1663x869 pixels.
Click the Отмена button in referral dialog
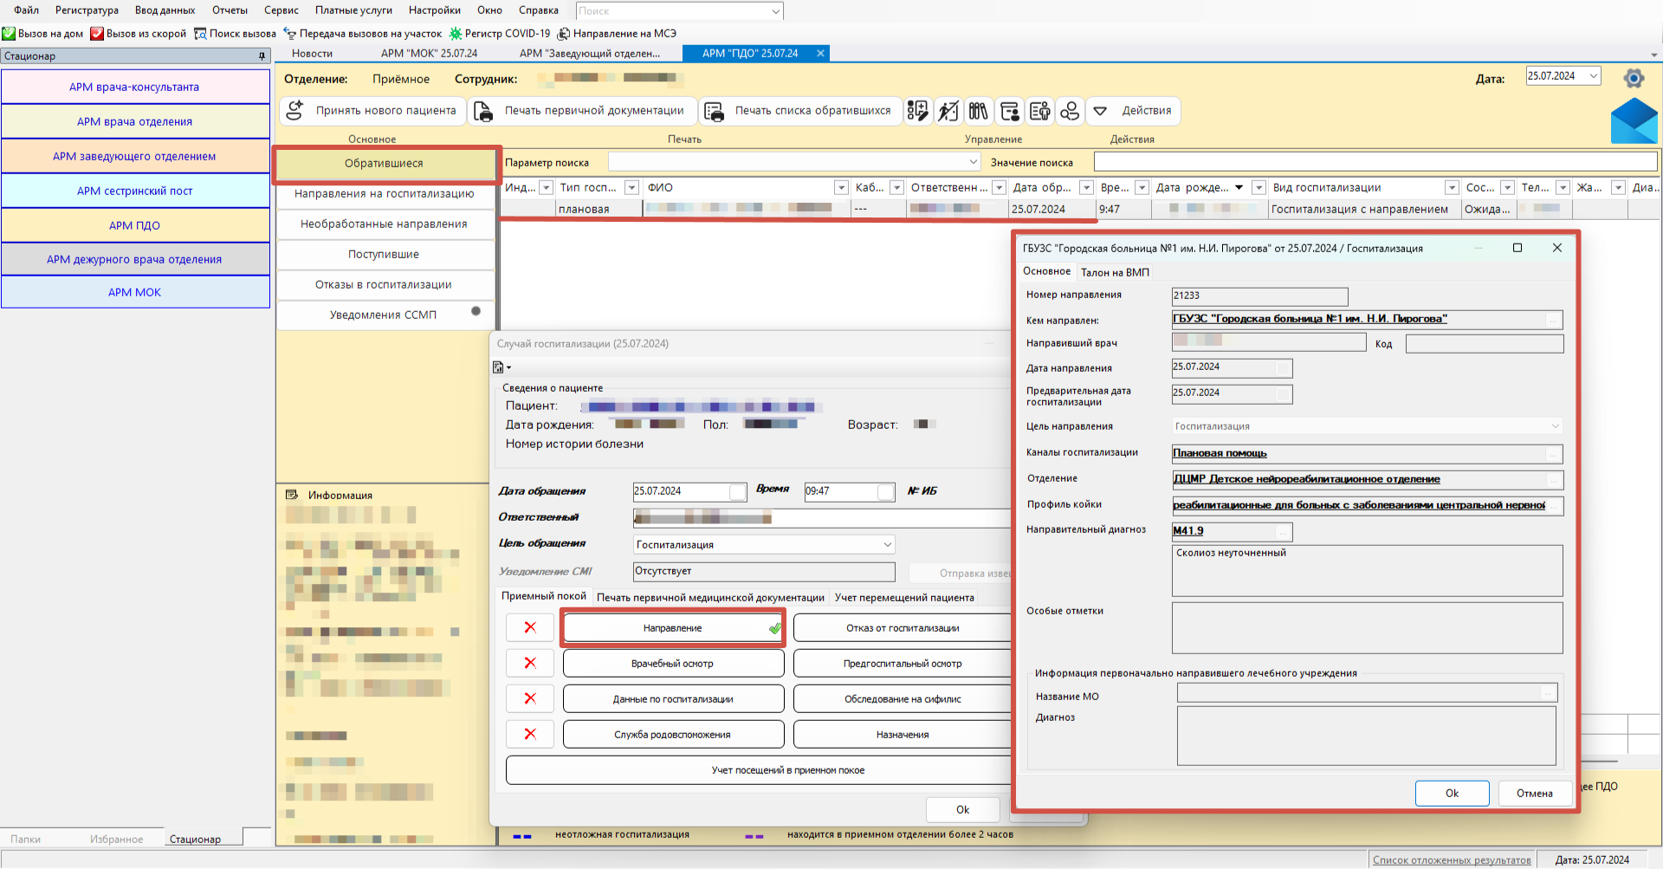tap(1534, 794)
